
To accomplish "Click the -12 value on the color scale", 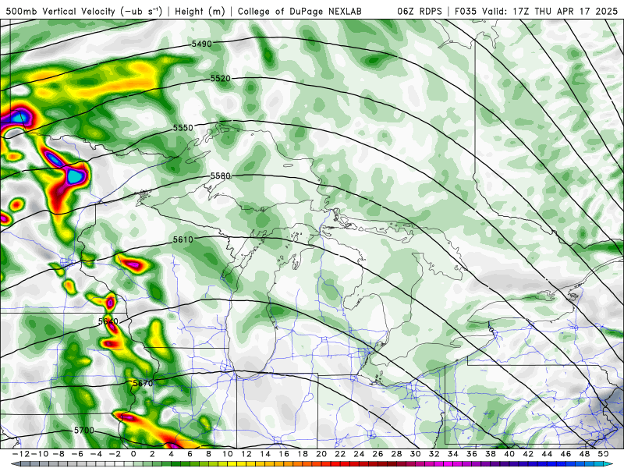I will point(21,454).
